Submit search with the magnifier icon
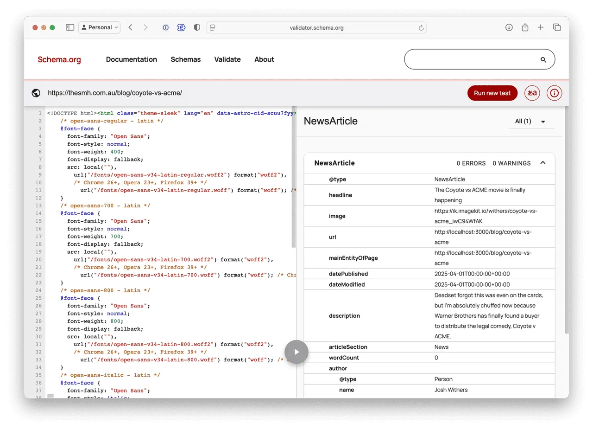The image size is (593, 430). tap(543, 59)
